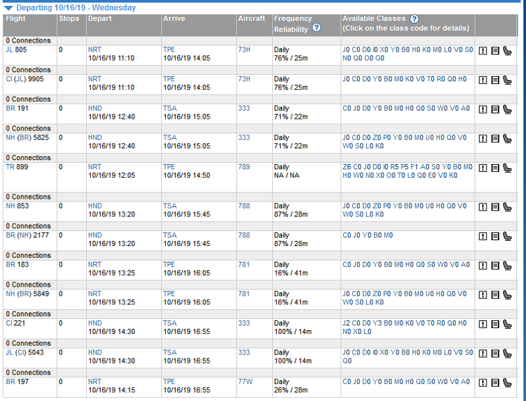Viewport: 526px width, 401px height.
Task: Select class code R5 on TR 899
Action: [x=394, y=167]
